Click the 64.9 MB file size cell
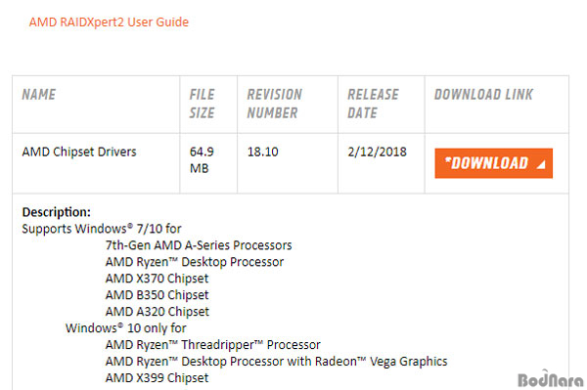Image resolution: width=587 pixels, height=390 pixels. pyautogui.click(x=202, y=160)
